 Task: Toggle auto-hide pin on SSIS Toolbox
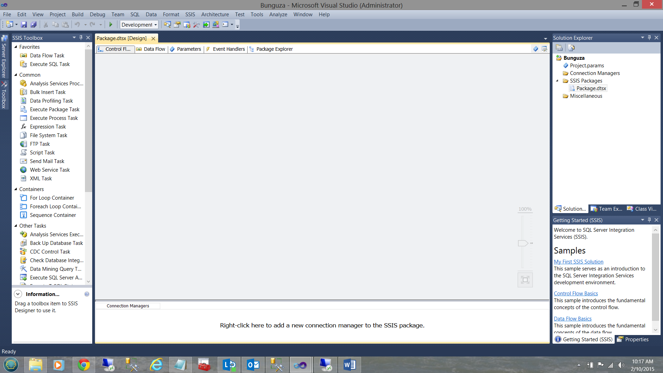(x=81, y=38)
